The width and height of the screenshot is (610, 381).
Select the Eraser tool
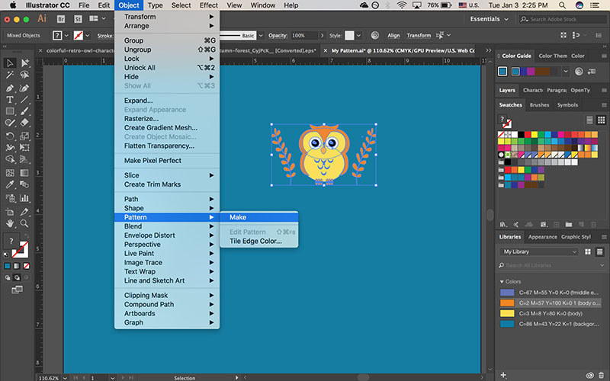[x=24, y=123]
